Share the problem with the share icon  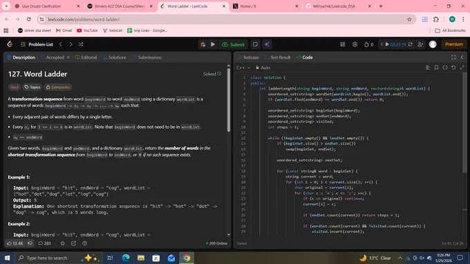click(73, 243)
